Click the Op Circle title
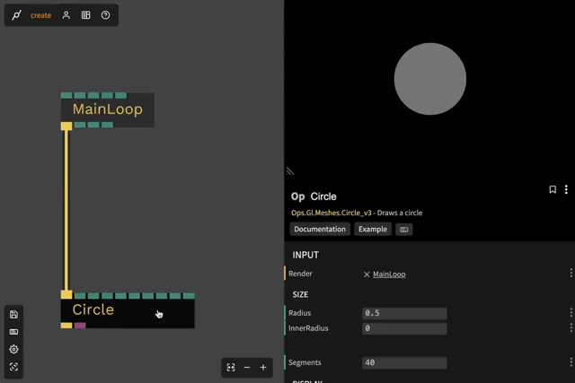The image size is (575, 383). pyautogui.click(x=314, y=196)
